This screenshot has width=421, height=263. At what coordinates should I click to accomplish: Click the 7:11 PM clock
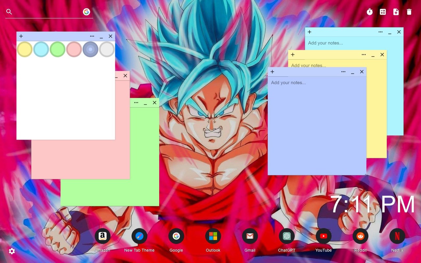372,204
